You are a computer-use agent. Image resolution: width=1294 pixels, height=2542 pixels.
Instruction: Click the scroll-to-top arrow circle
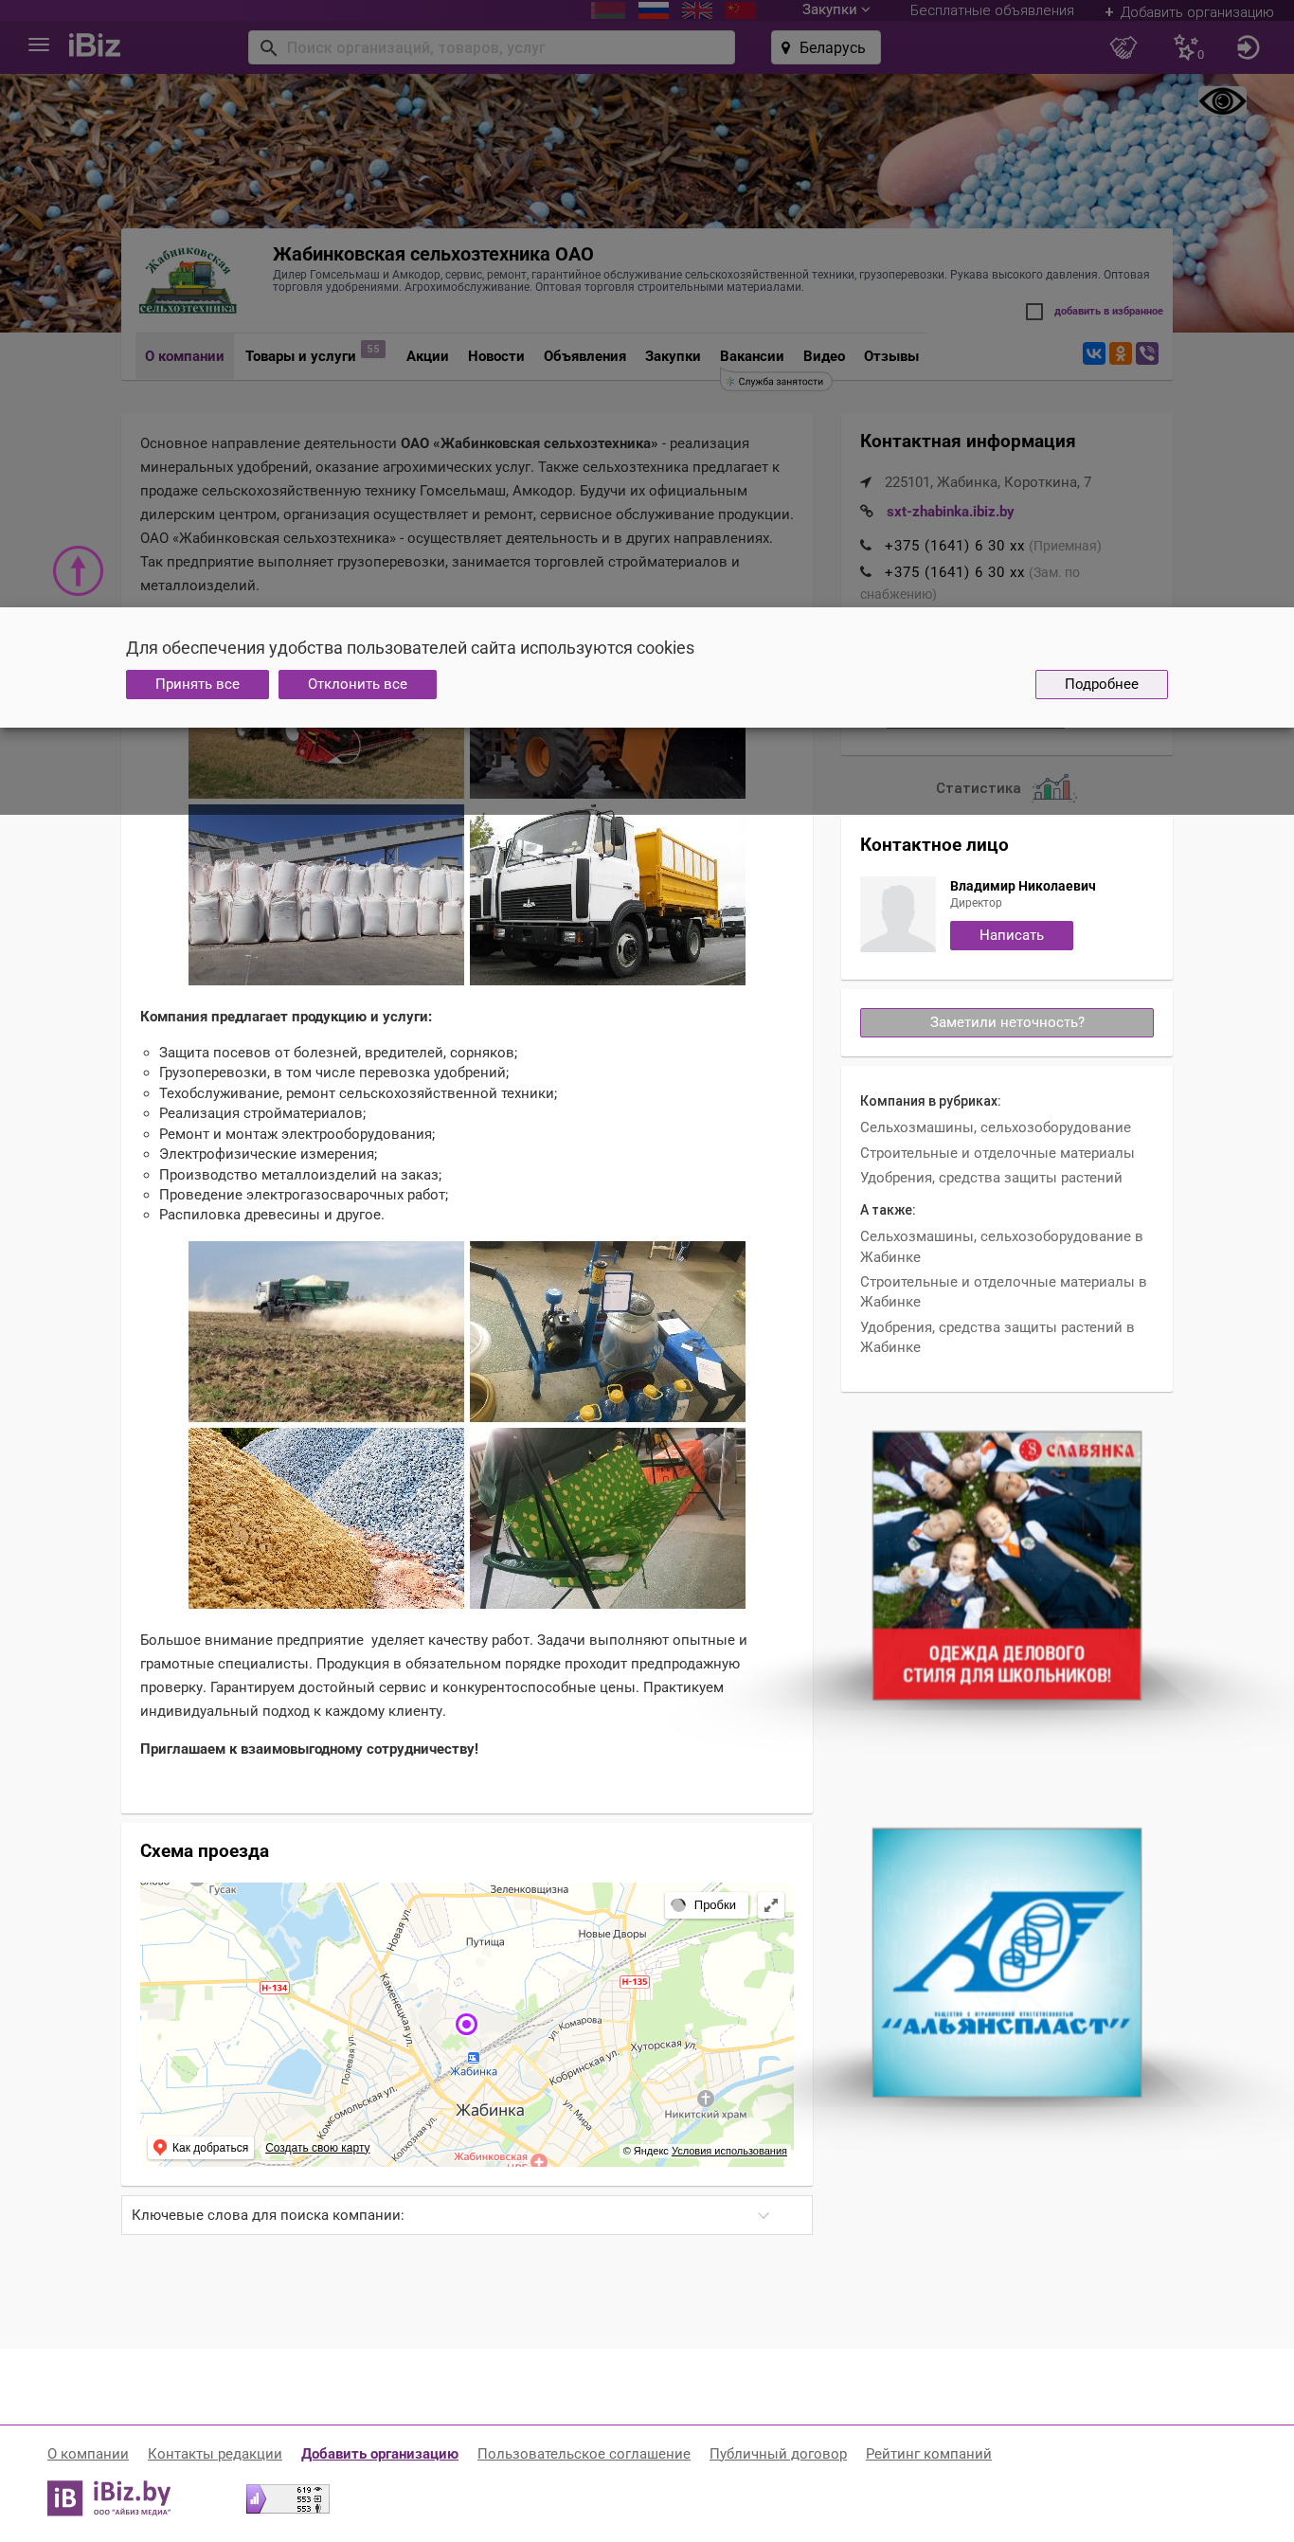click(x=78, y=570)
